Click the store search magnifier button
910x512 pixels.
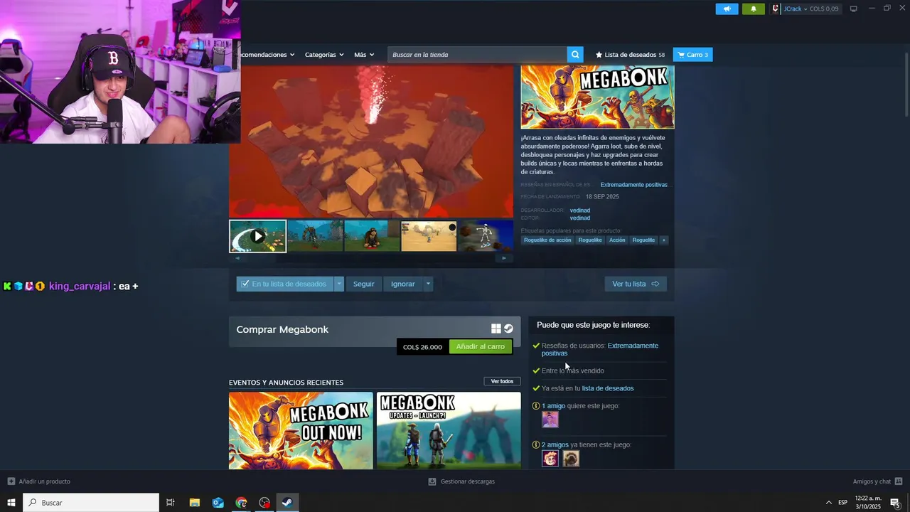point(575,54)
